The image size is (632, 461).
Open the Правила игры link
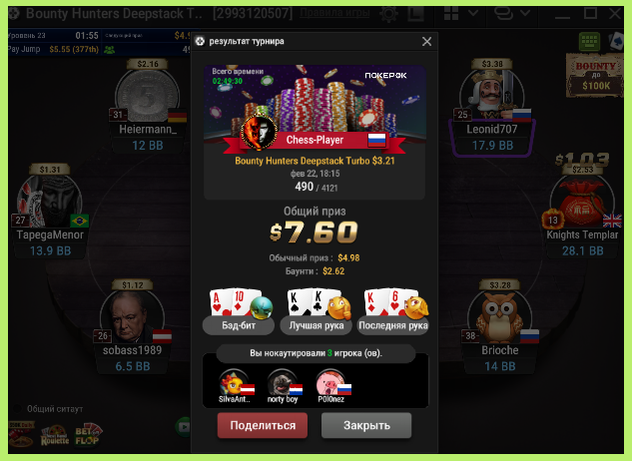[x=334, y=13]
